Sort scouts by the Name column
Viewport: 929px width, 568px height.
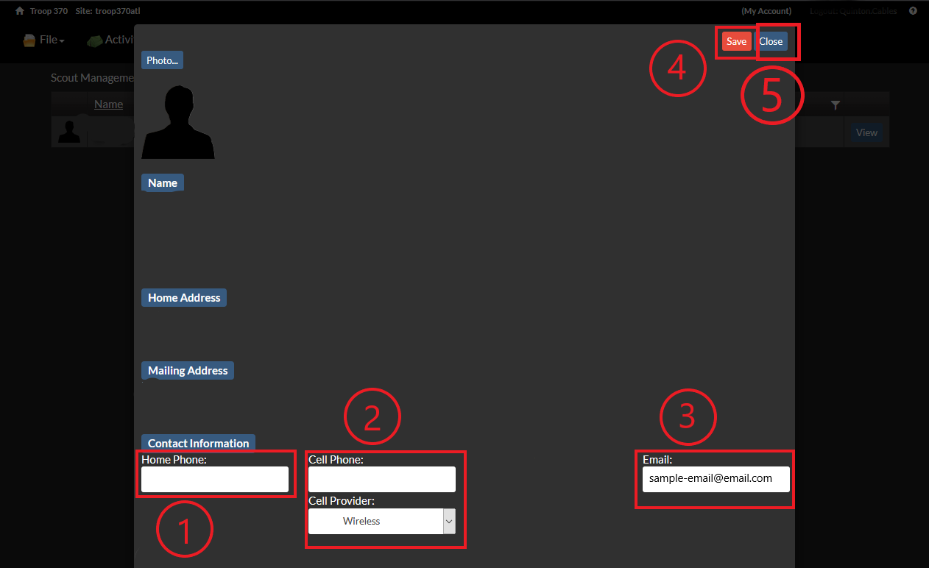point(108,104)
